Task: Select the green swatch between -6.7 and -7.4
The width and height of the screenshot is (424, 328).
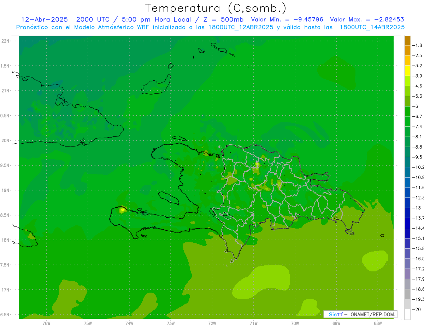Action: click(407, 122)
